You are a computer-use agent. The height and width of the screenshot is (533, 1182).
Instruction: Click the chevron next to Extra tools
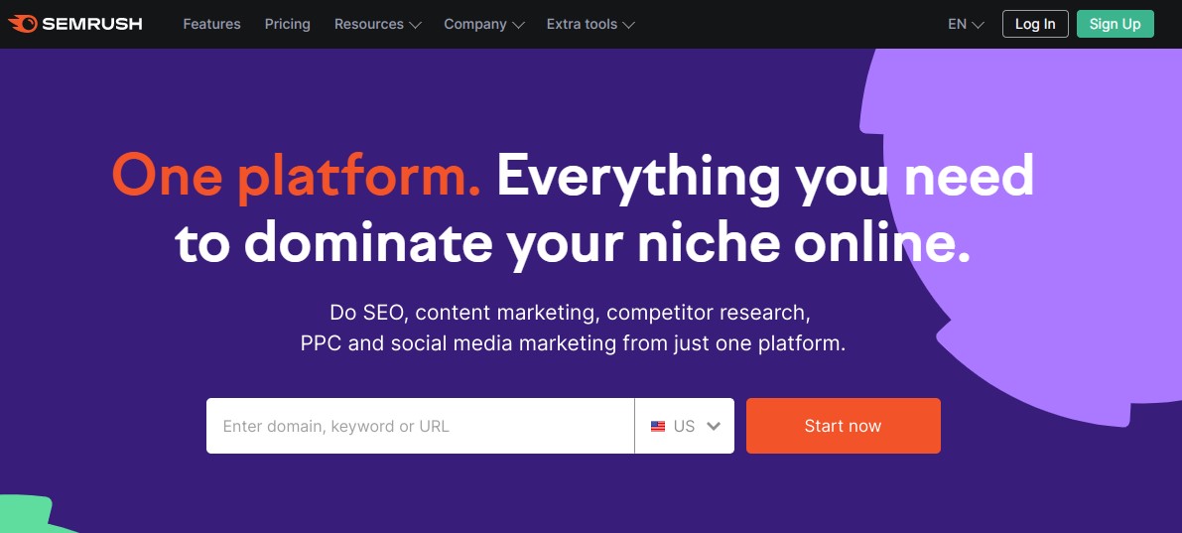(x=628, y=25)
